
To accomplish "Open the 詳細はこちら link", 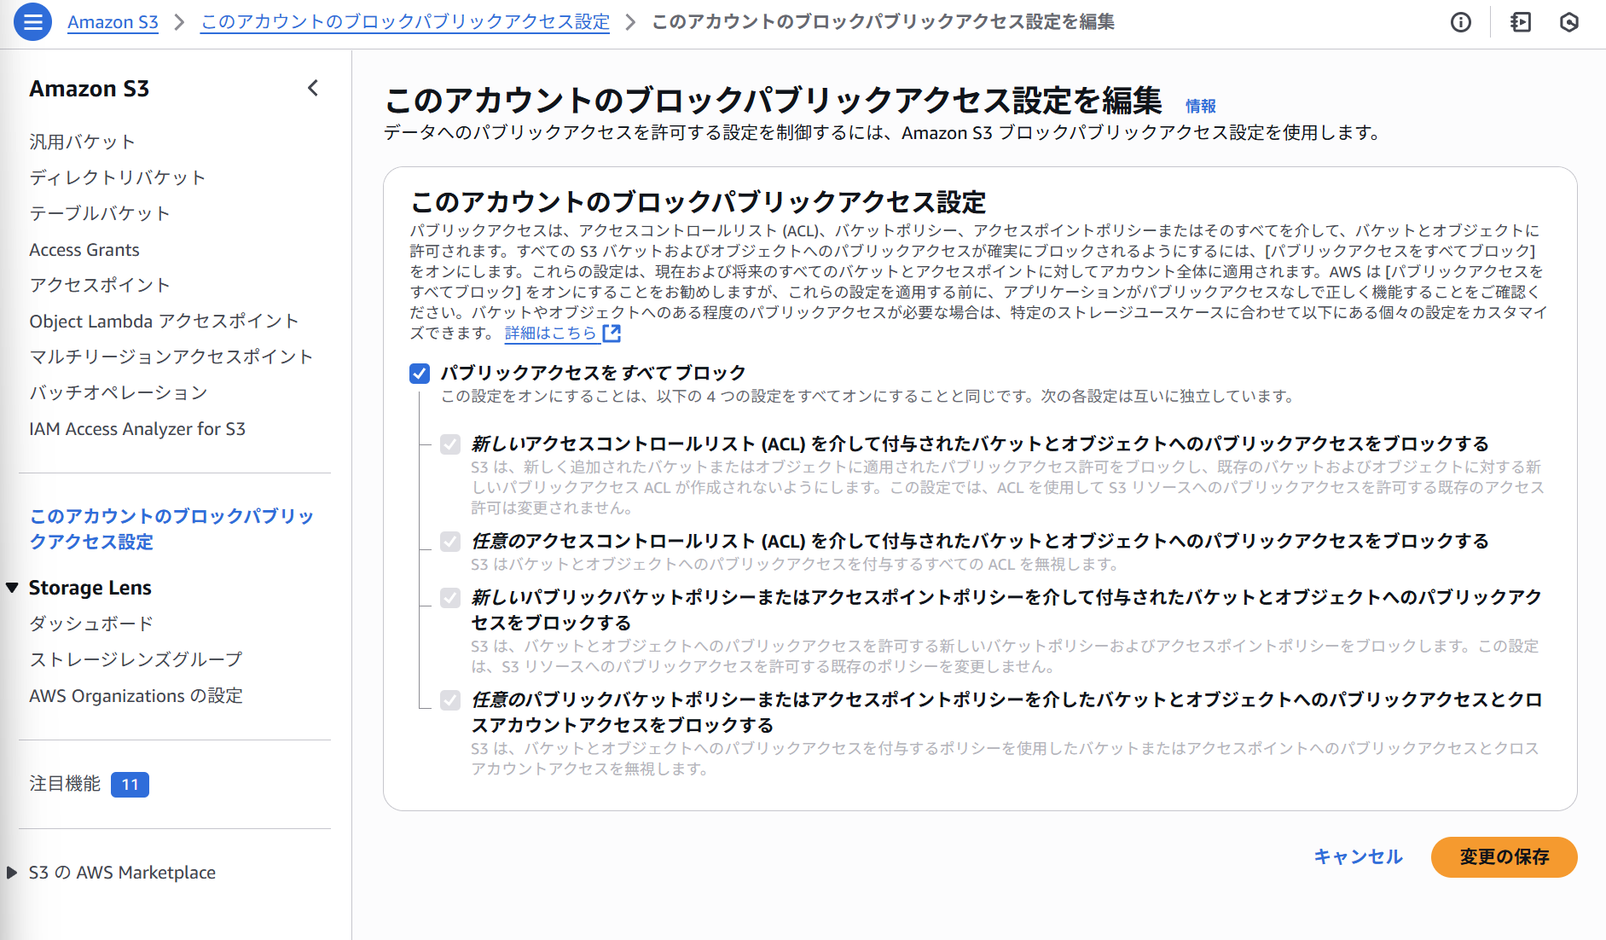I will pyautogui.click(x=551, y=334).
